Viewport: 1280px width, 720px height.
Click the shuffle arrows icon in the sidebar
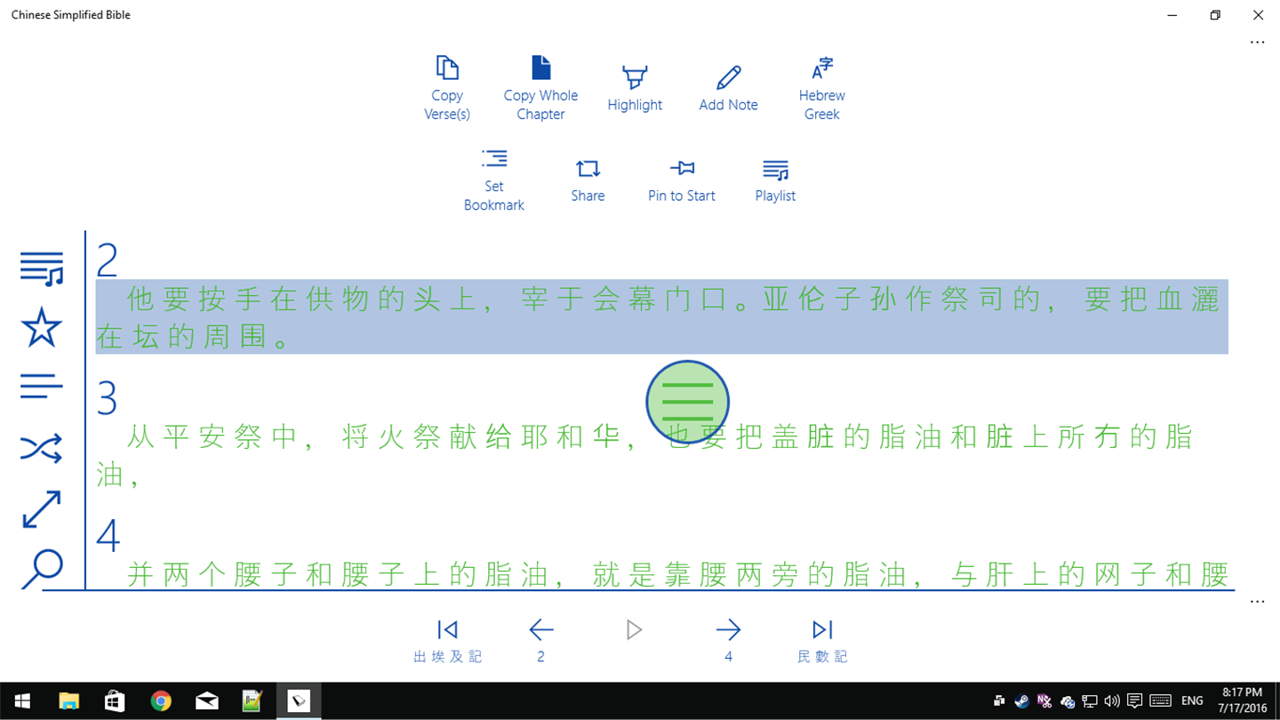click(x=42, y=449)
